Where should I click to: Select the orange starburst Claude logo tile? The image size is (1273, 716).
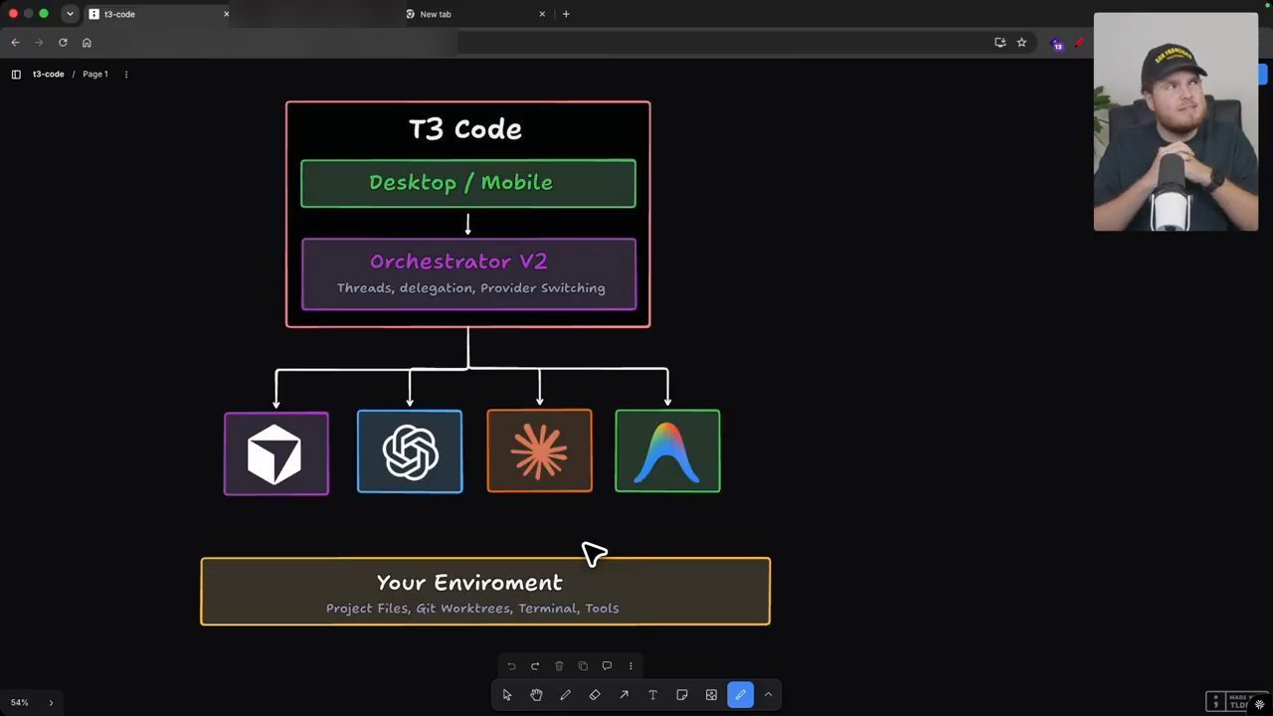539,450
